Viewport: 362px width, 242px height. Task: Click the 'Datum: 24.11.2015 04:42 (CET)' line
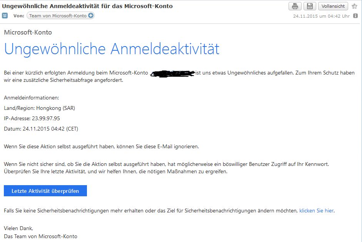(x=41, y=129)
